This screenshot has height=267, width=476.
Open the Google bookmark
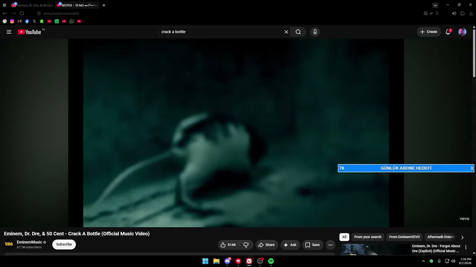point(5,22)
